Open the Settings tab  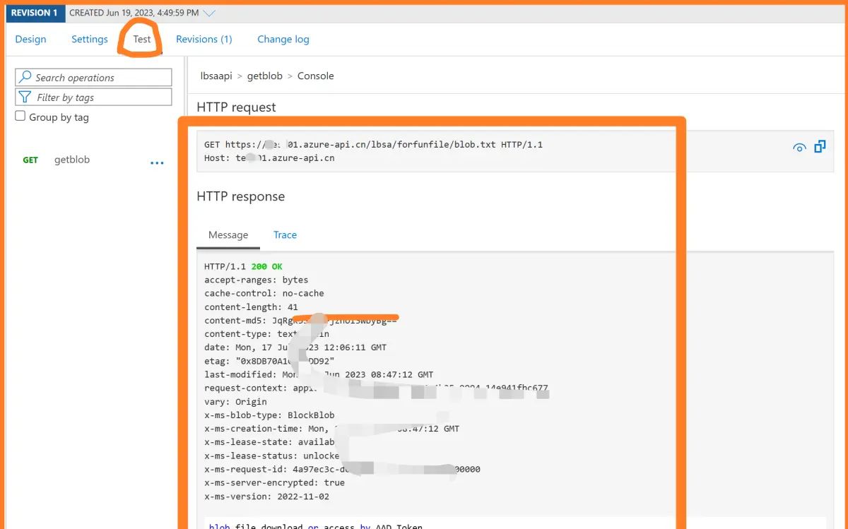tap(90, 40)
